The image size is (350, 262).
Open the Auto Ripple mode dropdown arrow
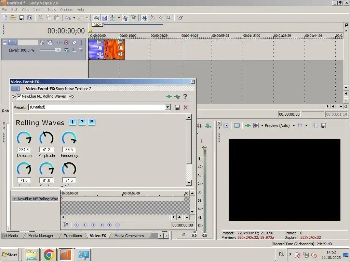(x=119, y=18)
